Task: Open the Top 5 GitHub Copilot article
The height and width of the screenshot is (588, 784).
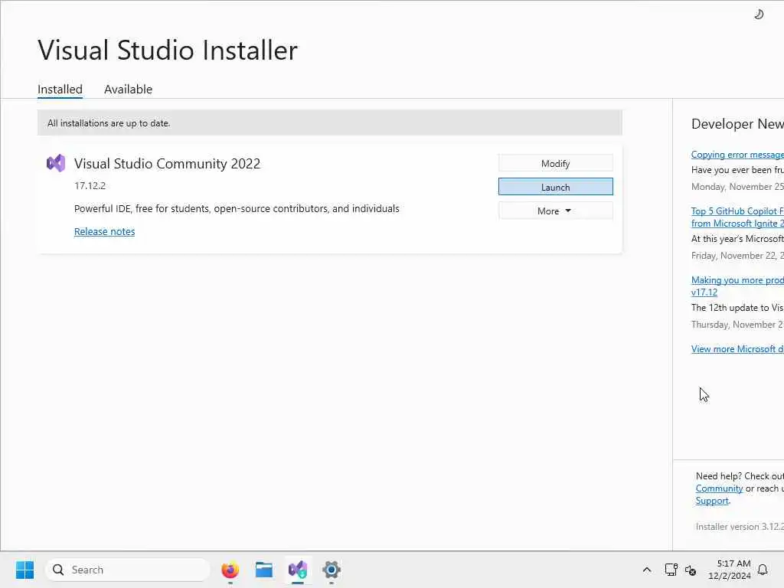Action: (x=737, y=217)
